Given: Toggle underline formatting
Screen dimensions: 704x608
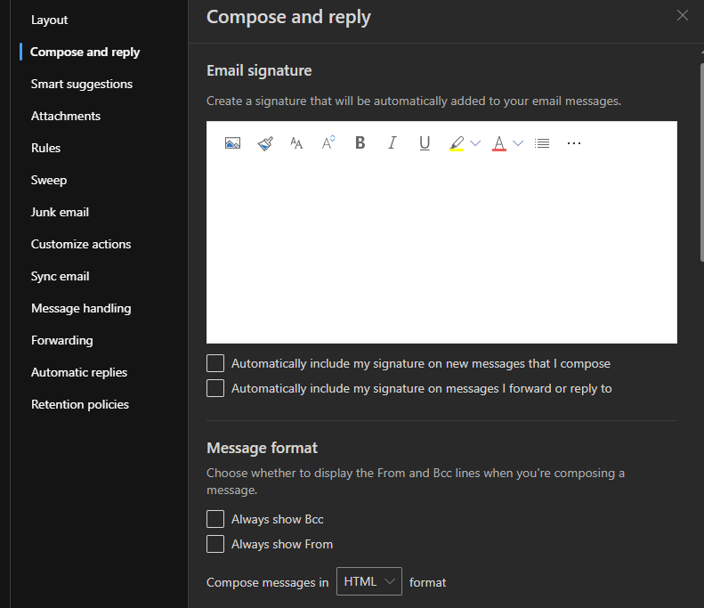Looking at the screenshot, I should coord(425,143).
